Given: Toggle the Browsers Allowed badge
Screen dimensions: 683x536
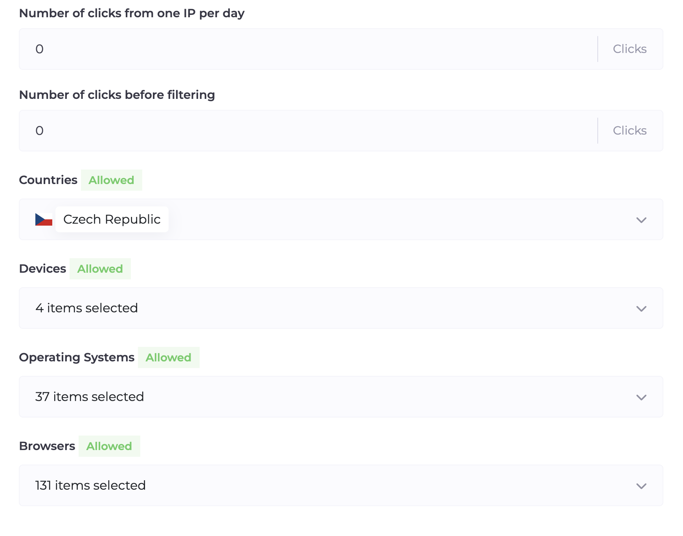Looking at the screenshot, I should pos(109,446).
